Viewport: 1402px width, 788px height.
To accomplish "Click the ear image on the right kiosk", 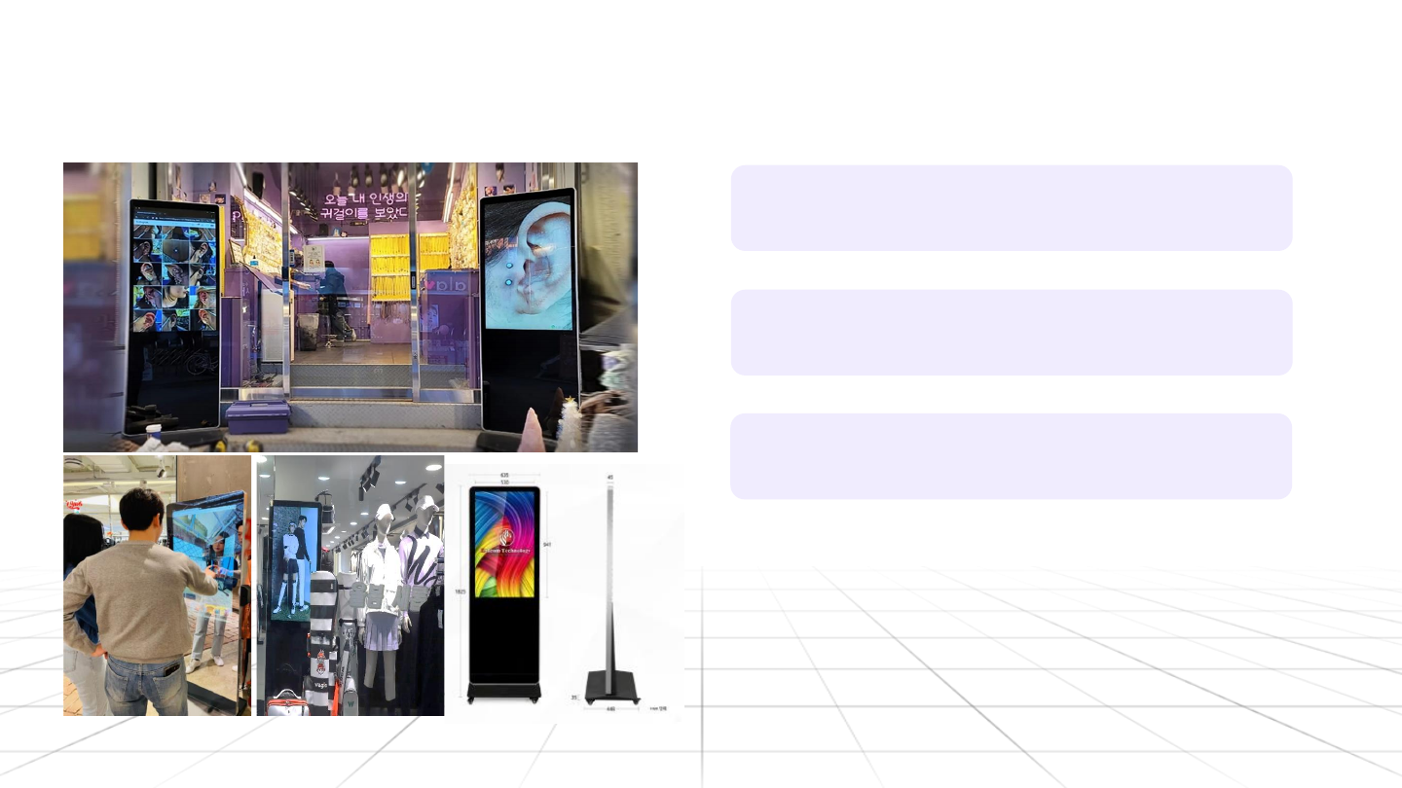I will (529, 264).
